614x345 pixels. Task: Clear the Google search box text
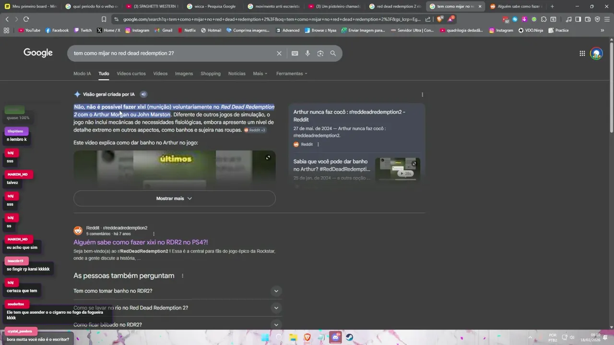279,53
